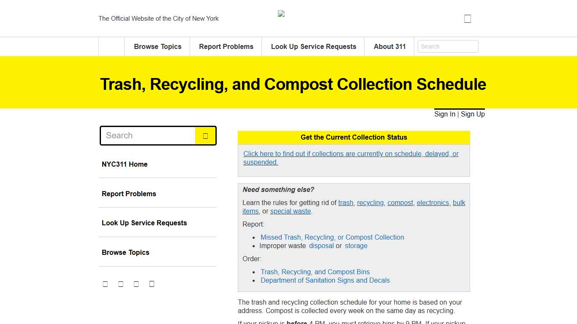Click the first social media icon below sidebar menu
Viewport: 577px width, 324px height.
coord(105,283)
